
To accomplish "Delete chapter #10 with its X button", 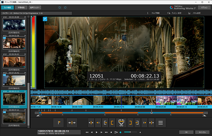I will (x=25, y=17).
